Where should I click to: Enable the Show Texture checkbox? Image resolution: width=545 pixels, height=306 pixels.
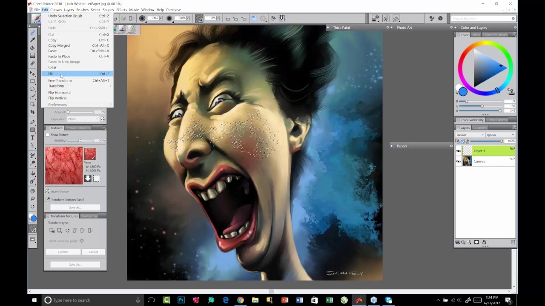(x=48, y=135)
